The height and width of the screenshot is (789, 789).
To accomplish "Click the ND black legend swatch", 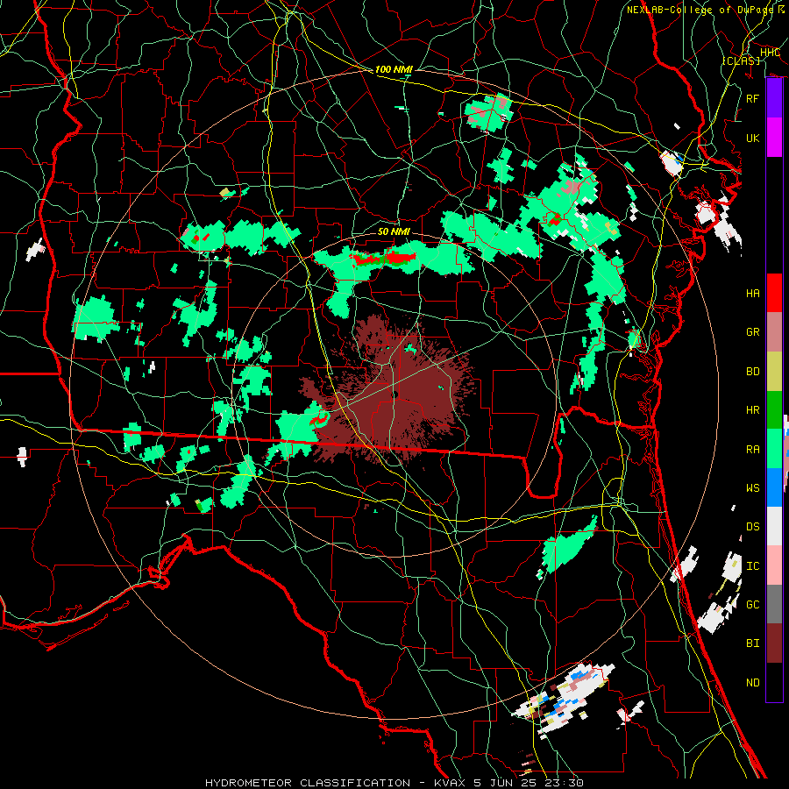I will tap(774, 682).
